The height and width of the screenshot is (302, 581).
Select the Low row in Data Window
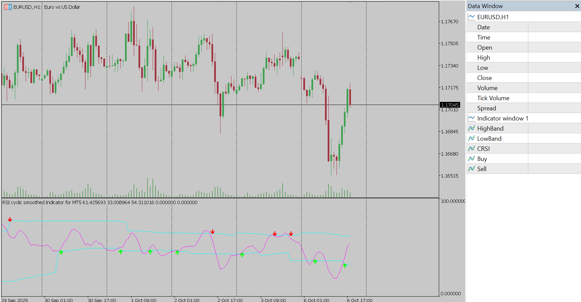coord(524,67)
